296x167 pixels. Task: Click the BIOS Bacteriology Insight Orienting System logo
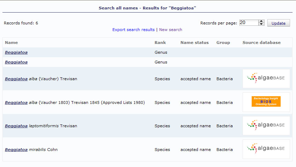pos(266,101)
